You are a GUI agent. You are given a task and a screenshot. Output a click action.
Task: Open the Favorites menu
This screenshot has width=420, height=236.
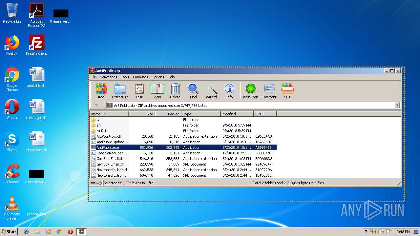pyautogui.click(x=140, y=77)
